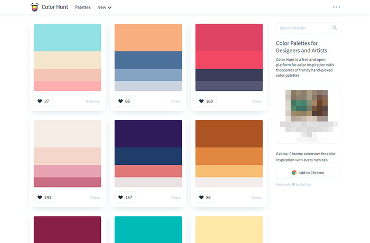Click 'Color Palettes for Designers and Artists' heading
Viewport: 370px width, 243px height.
click(301, 46)
